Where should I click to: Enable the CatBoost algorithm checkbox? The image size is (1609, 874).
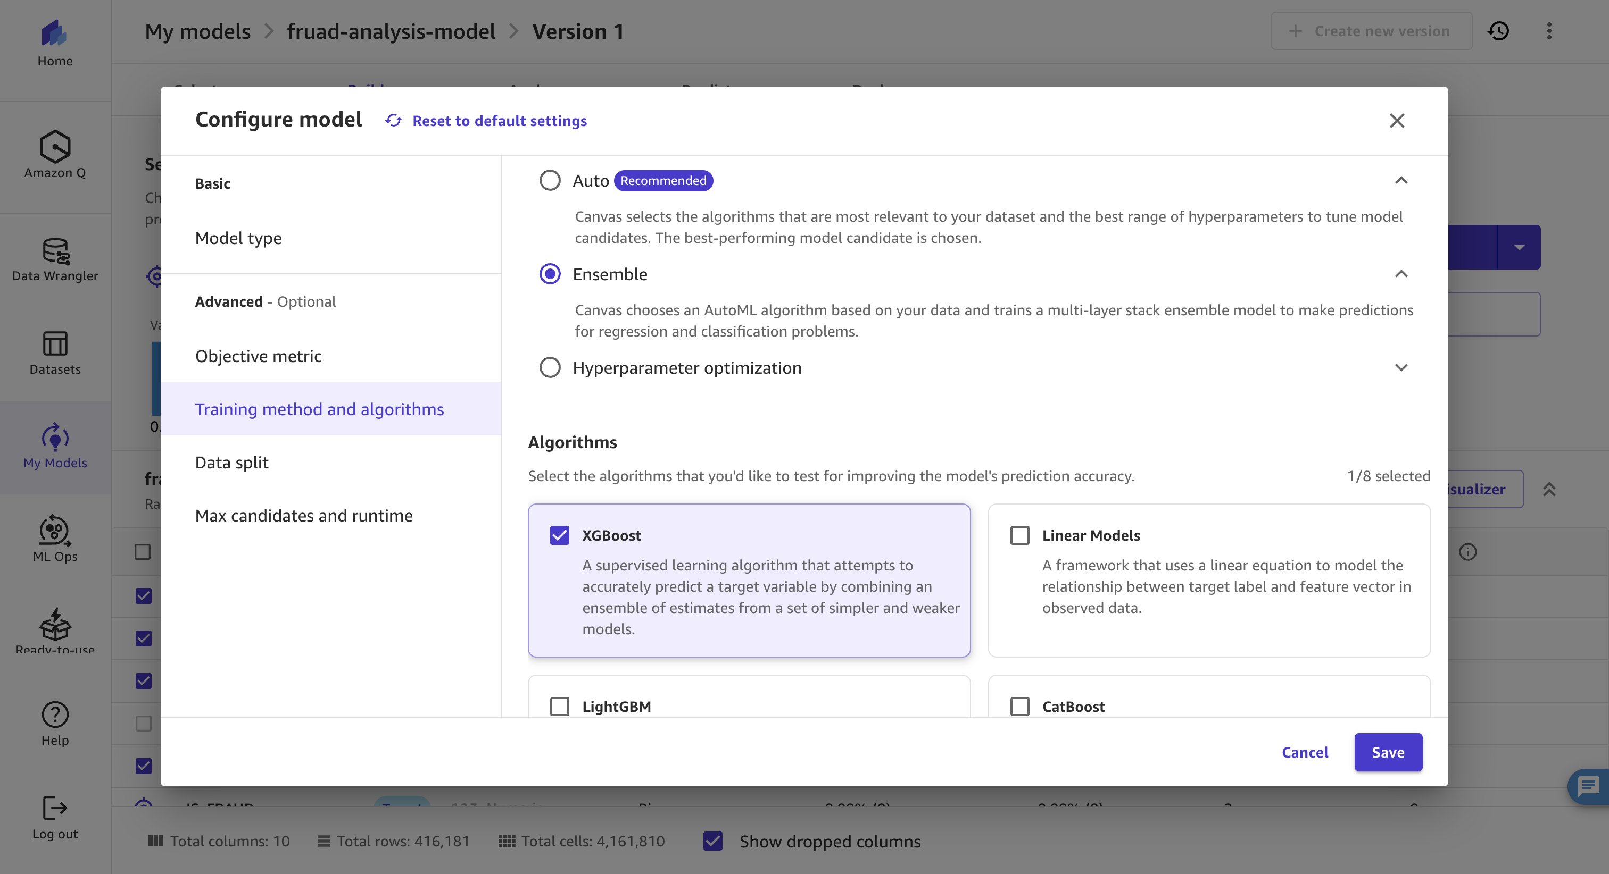tap(1020, 707)
